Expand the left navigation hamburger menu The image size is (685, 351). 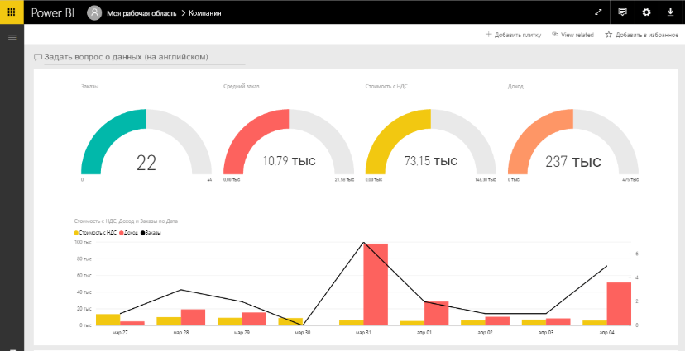tap(12, 37)
